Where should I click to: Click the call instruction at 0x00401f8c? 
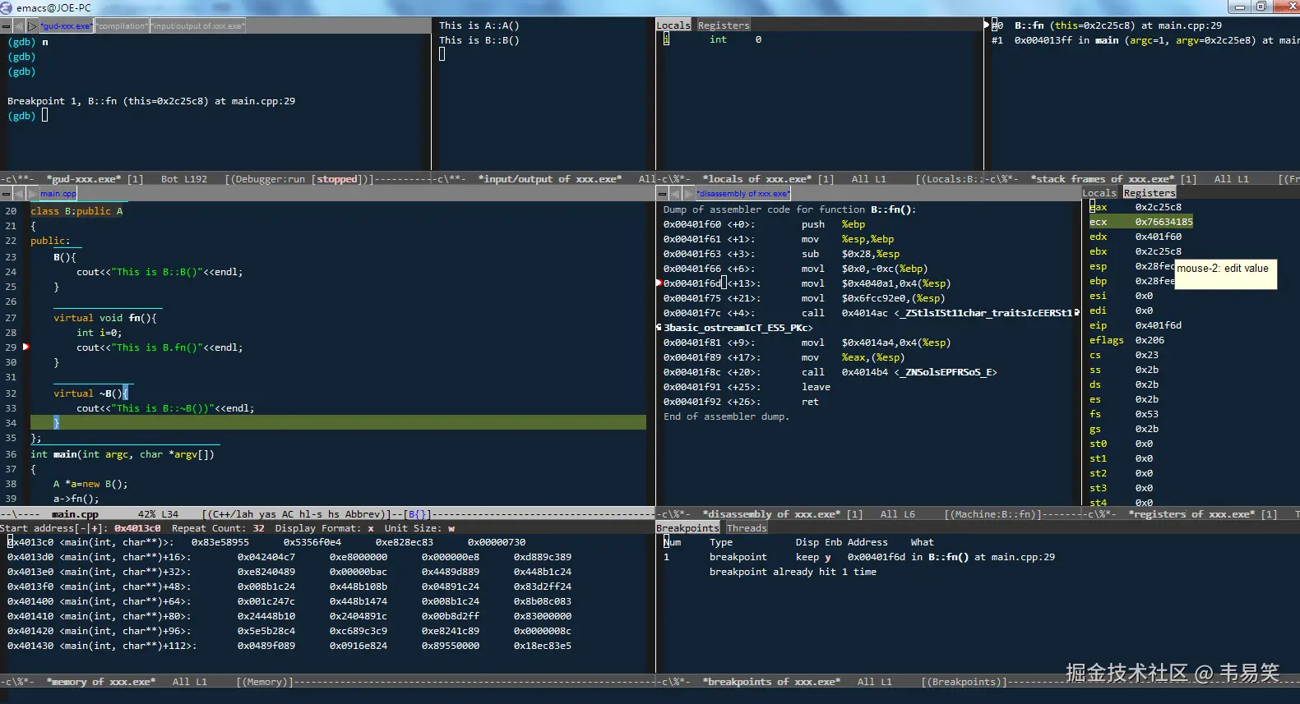click(830, 372)
